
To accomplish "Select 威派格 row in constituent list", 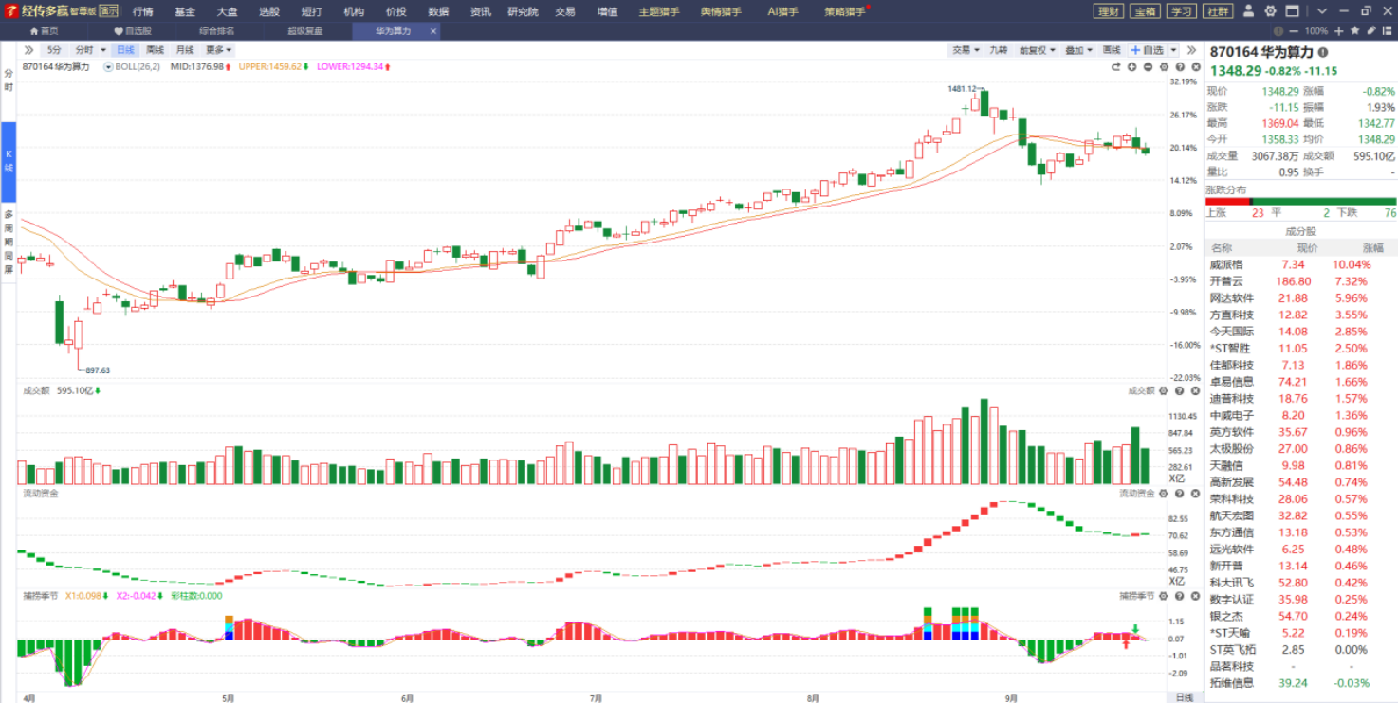I will coord(1300,264).
